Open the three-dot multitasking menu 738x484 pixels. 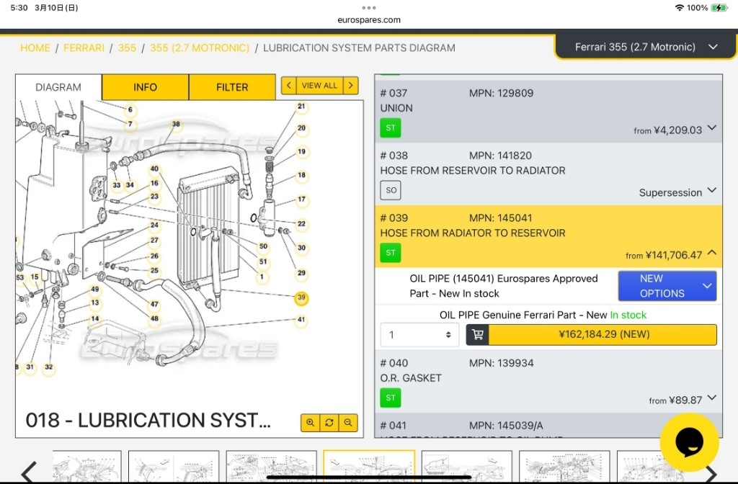pyautogui.click(x=369, y=7)
